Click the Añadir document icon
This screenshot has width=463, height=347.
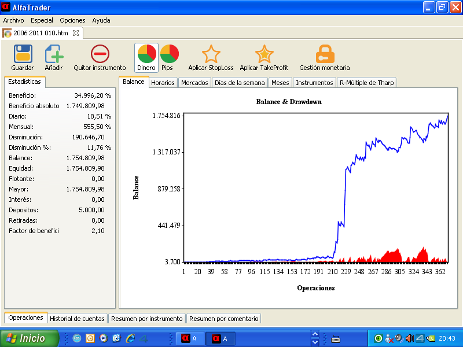[54, 54]
